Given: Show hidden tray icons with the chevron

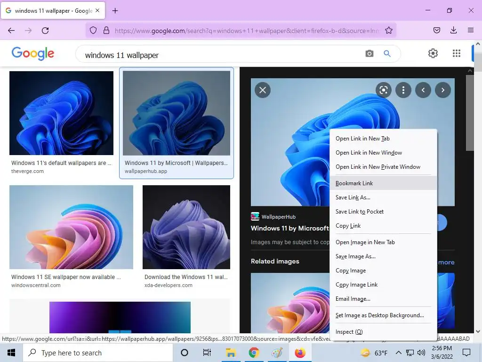Looking at the screenshot, I should pos(398,353).
